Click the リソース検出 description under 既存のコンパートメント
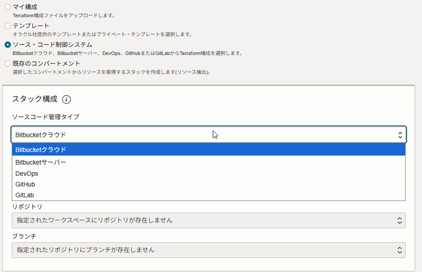The width and height of the screenshot is (422, 272). point(112,72)
